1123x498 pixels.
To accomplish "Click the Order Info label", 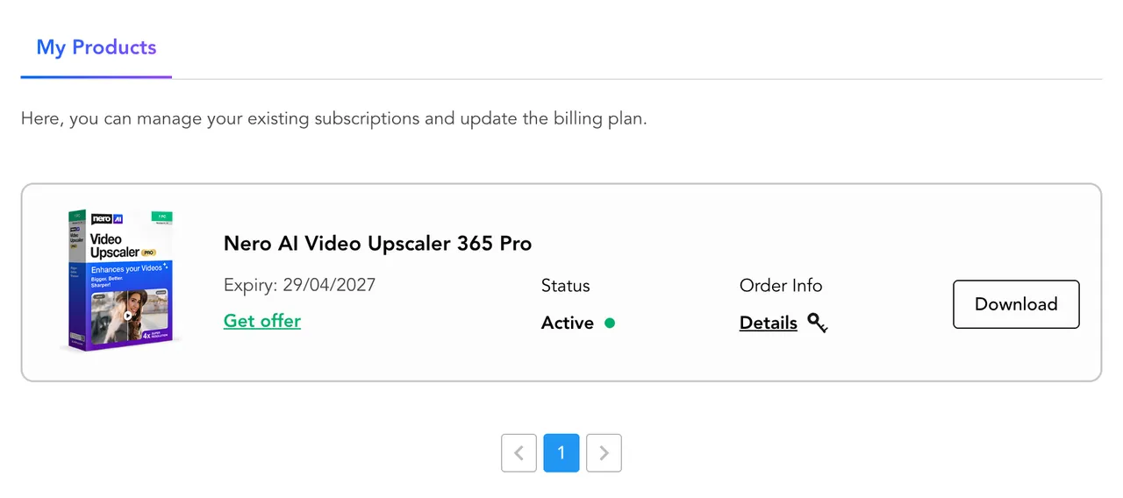I will point(781,286).
